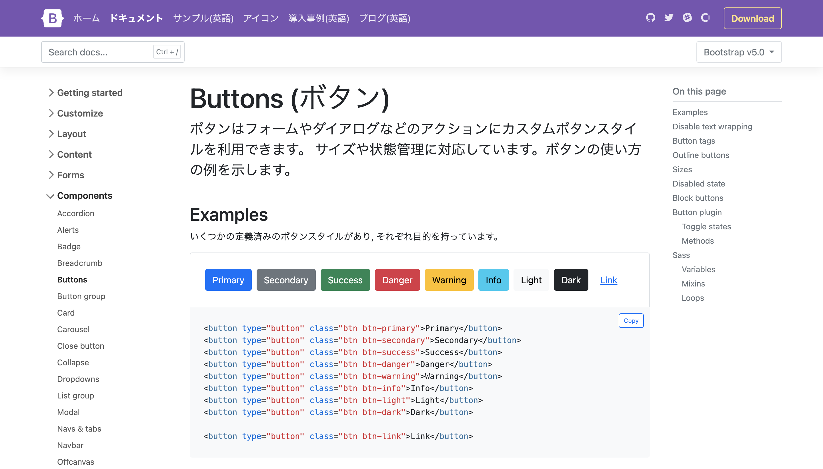Select ドキュメント in the navbar
Viewport: 823px width, 469px height.
pos(137,18)
